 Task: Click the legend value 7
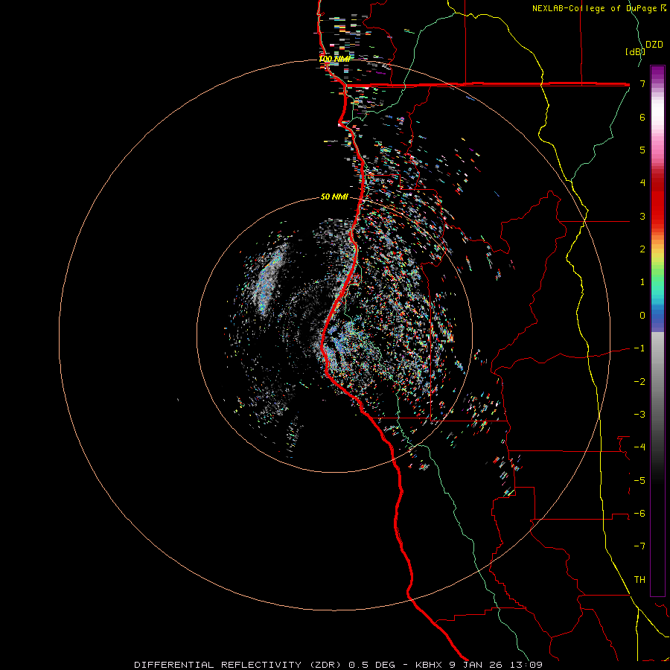point(642,83)
